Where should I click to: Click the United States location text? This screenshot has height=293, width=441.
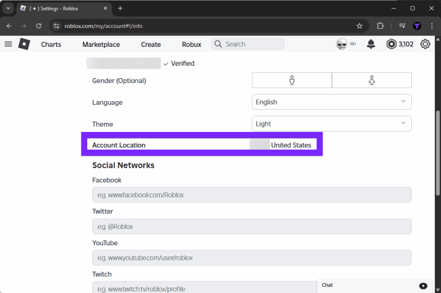point(291,145)
